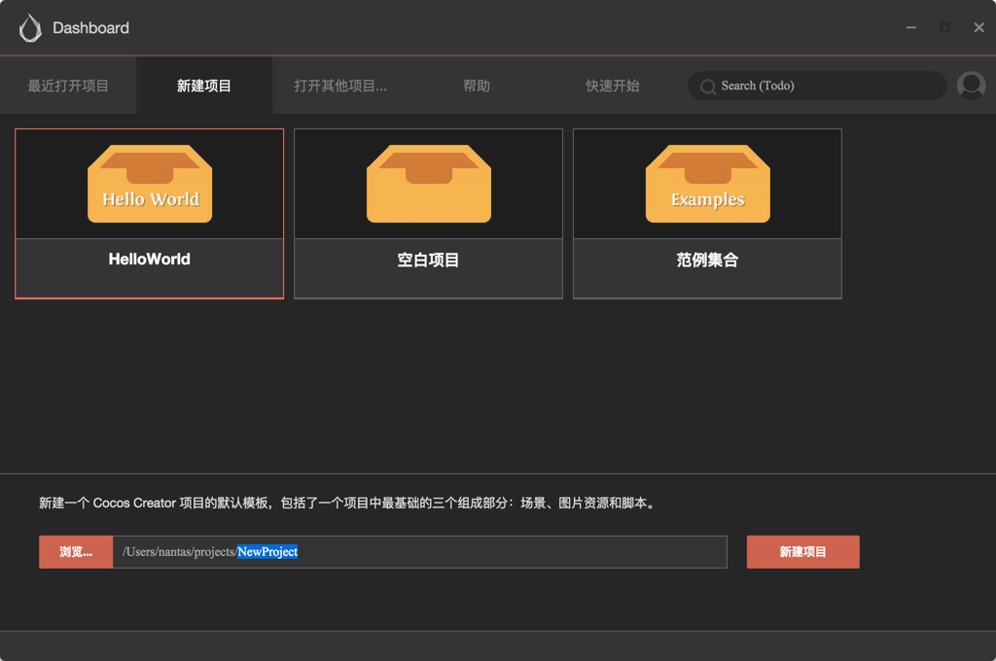Select the 空白项目 blank project template
This screenshot has width=996, height=661.
point(428,213)
